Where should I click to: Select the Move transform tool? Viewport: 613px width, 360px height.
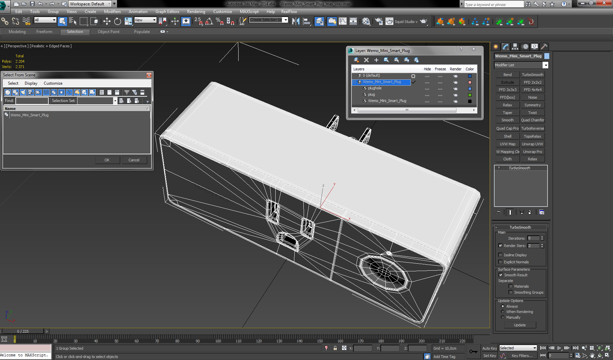click(107, 21)
